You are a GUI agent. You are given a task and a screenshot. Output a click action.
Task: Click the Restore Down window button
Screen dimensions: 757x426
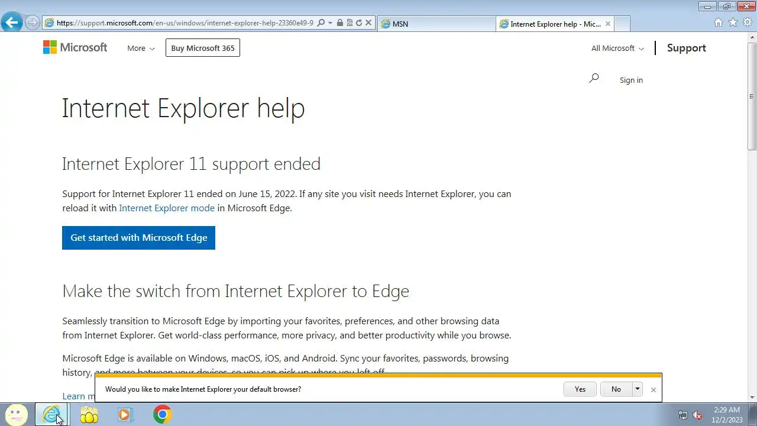(726, 7)
